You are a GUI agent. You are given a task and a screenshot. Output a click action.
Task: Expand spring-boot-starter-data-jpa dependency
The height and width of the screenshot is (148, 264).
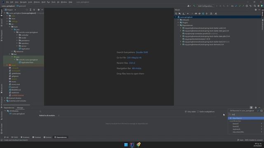(x=181, y=31)
